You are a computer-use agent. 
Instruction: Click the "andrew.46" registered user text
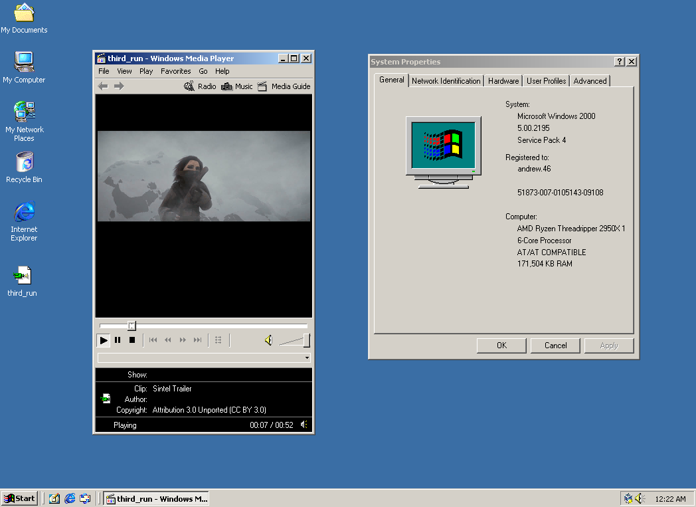[x=534, y=169]
